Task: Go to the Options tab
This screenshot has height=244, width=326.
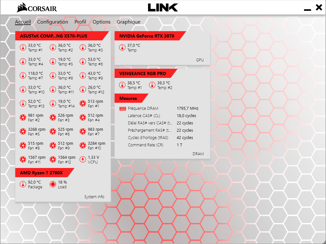Action: (x=102, y=22)
